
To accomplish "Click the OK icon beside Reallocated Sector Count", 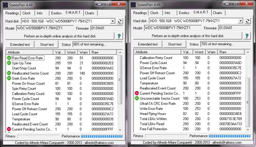I will coord(9,73).
